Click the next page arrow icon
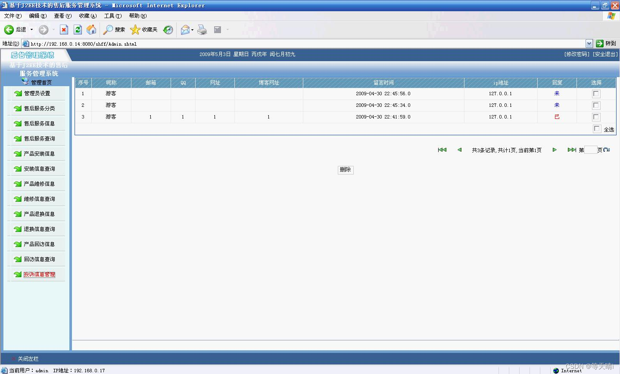This screenshot has width=620, height=374. [555, 150]
